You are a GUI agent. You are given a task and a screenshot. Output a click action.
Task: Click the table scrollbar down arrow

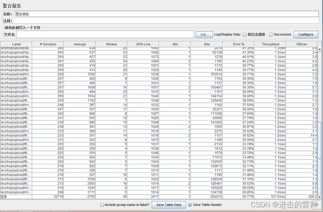tap(320, 197)
